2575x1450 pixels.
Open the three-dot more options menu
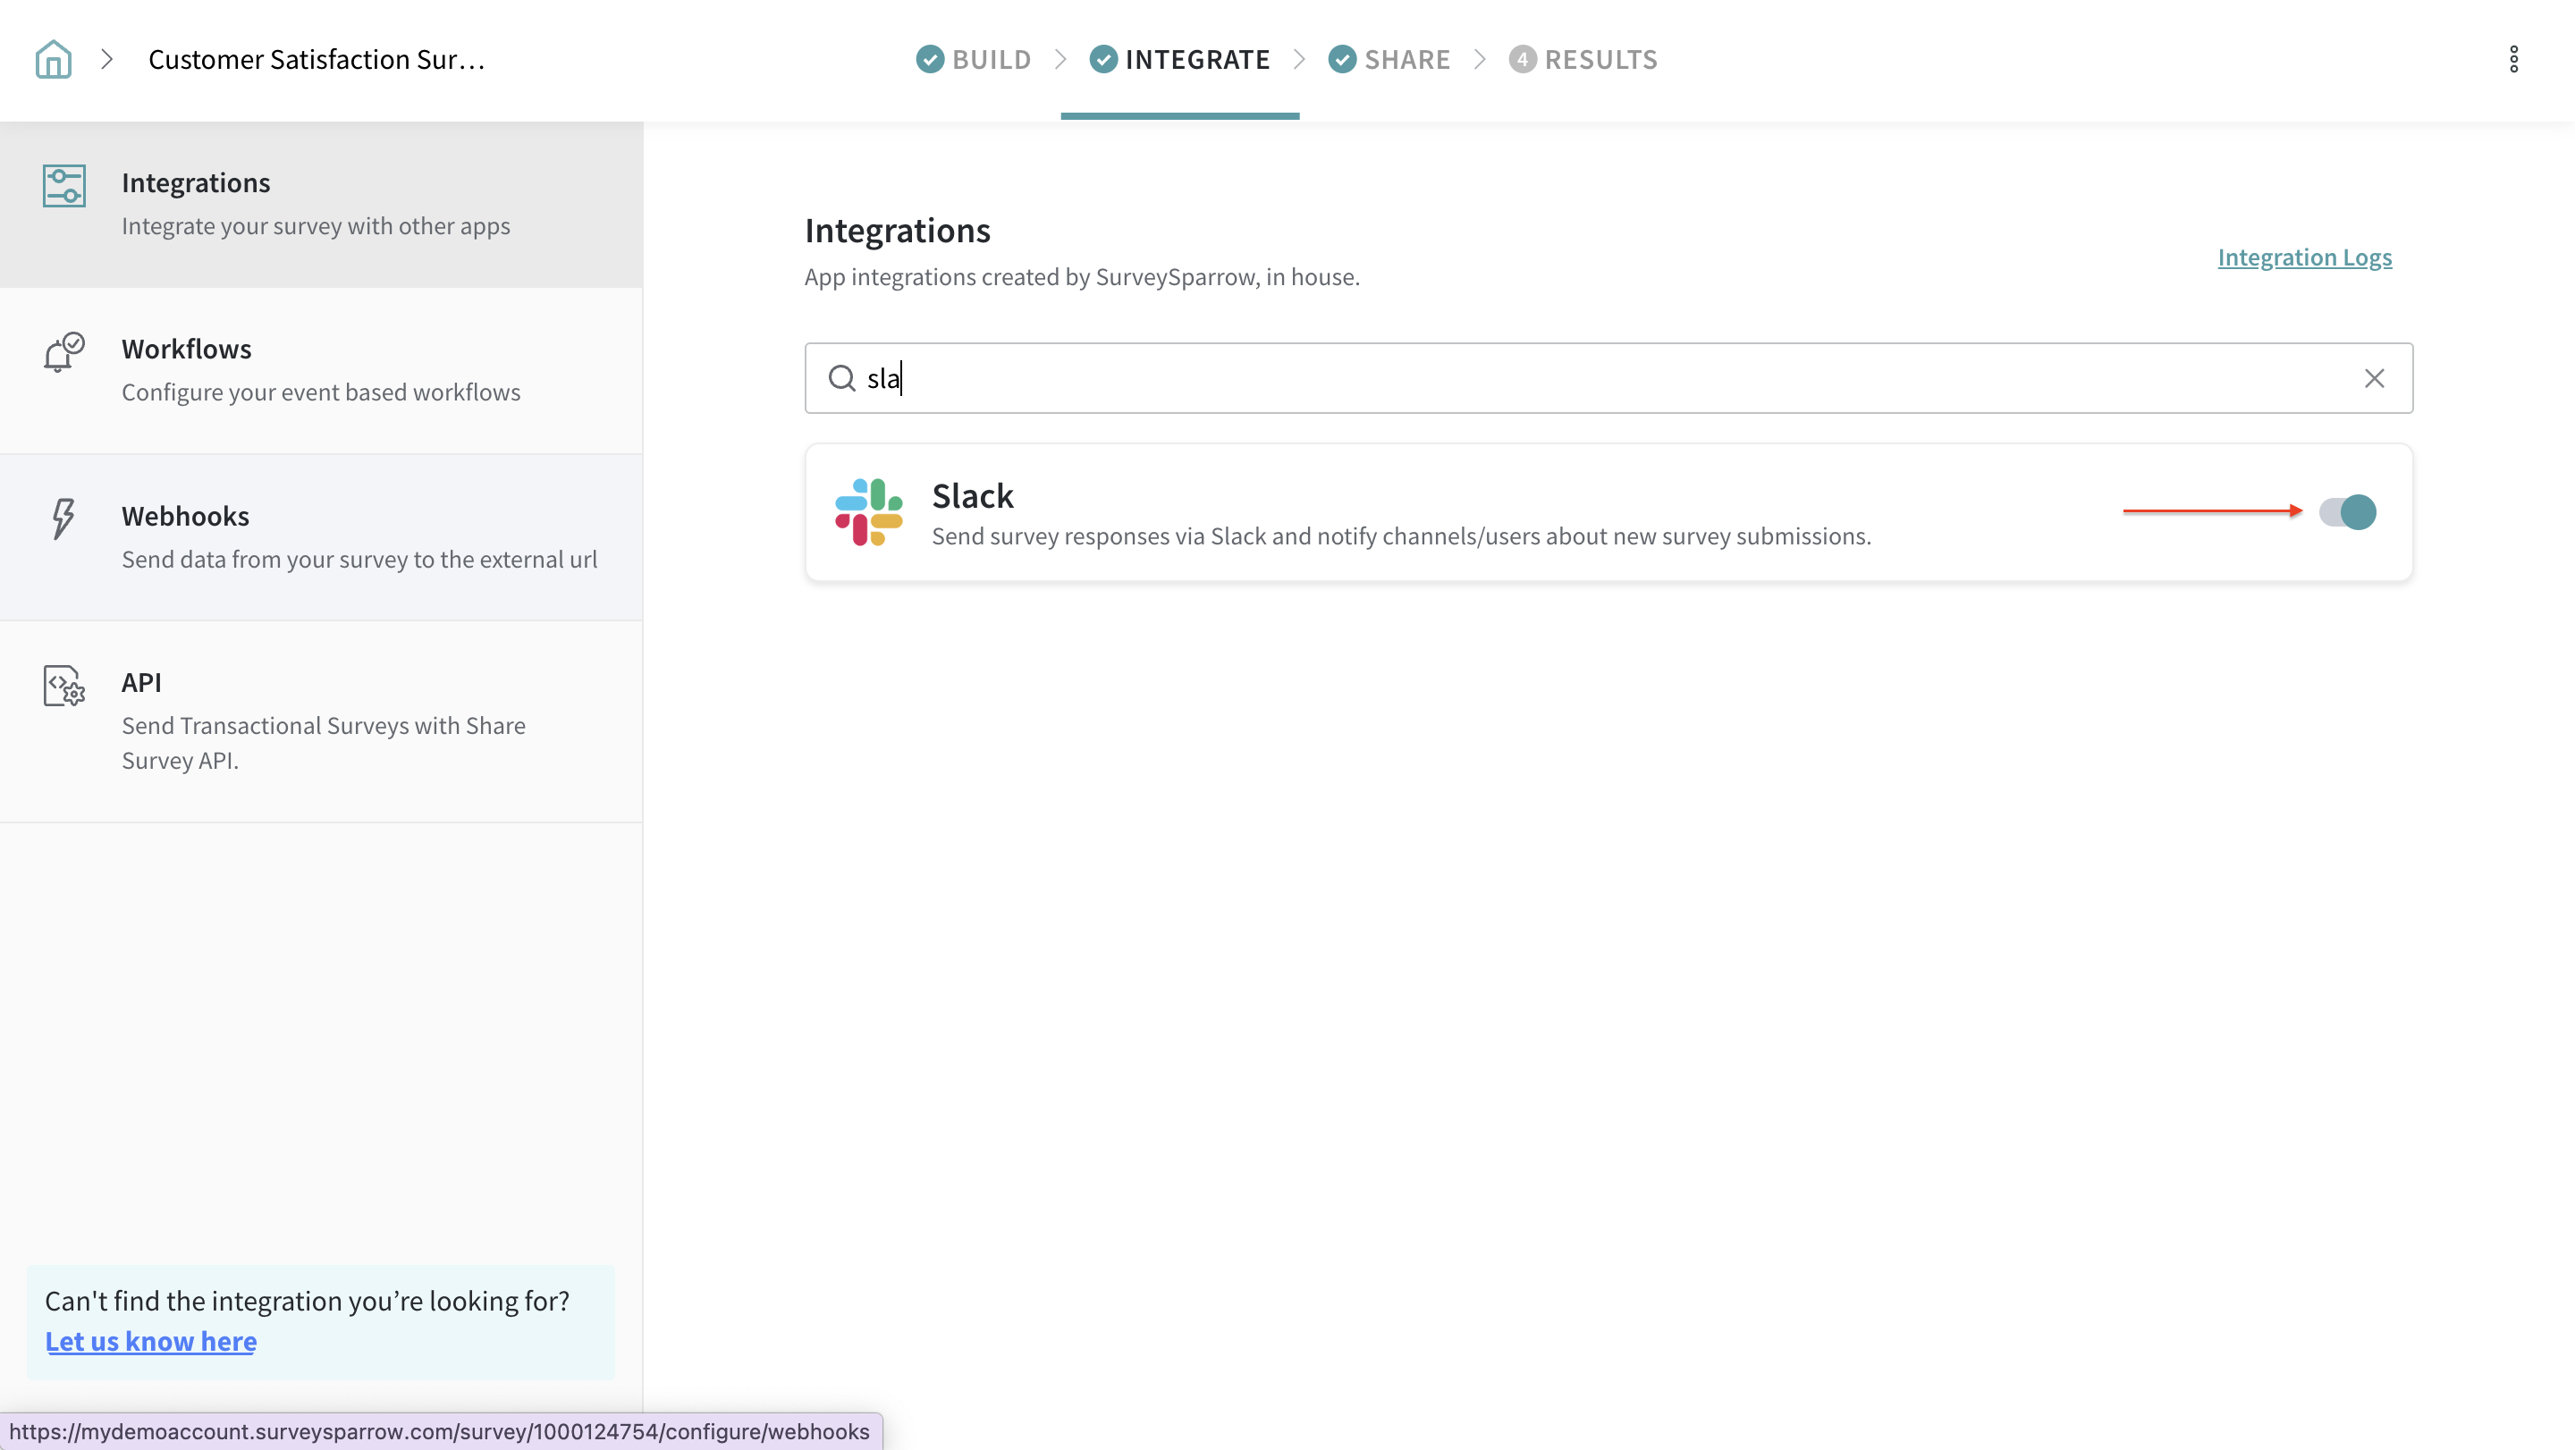(x=2513, y=59)
